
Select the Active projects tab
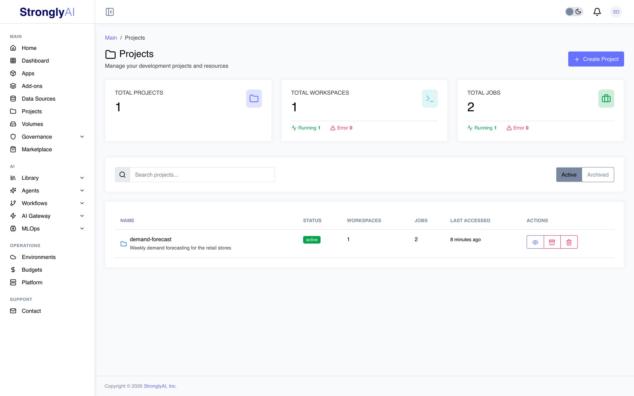(569, 175)
